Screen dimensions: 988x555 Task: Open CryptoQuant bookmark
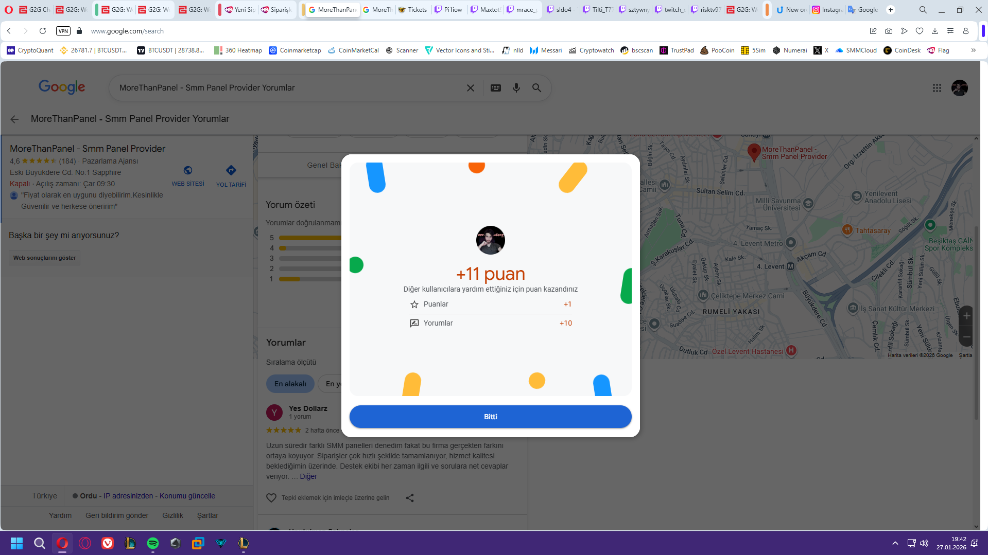pos(30,50)
